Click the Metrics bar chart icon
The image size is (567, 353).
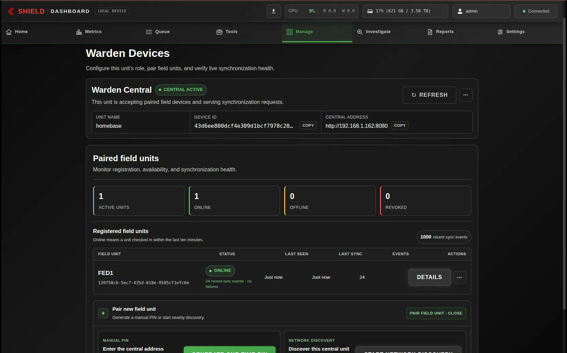pos(79,32)
